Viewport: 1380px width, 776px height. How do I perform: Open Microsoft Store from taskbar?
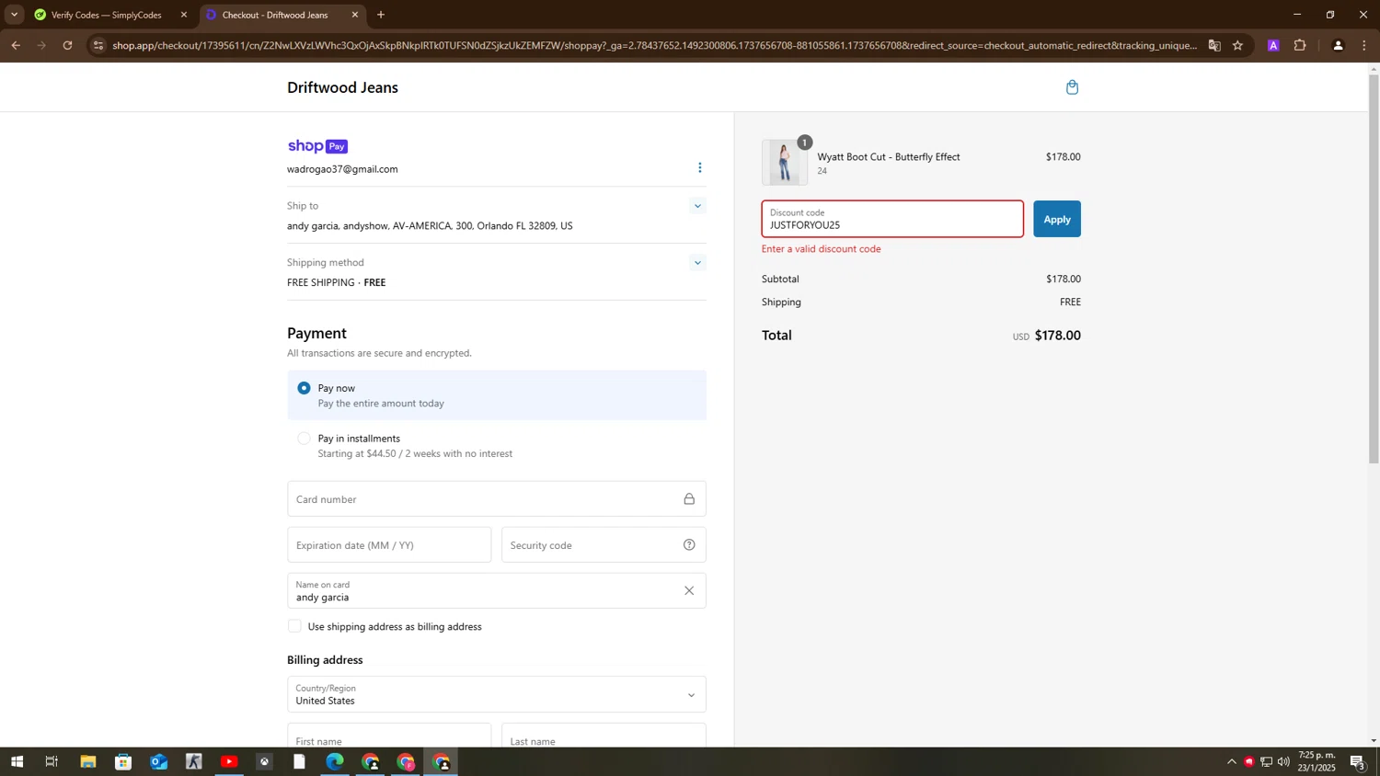coord(123,761)
